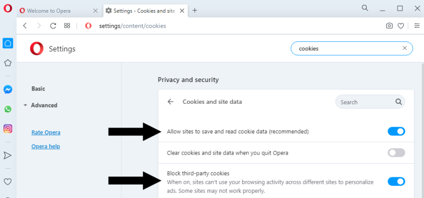Open Messenger from the Opera sidebar
This screenshot has width=424, height=198.
coord(8,89)
